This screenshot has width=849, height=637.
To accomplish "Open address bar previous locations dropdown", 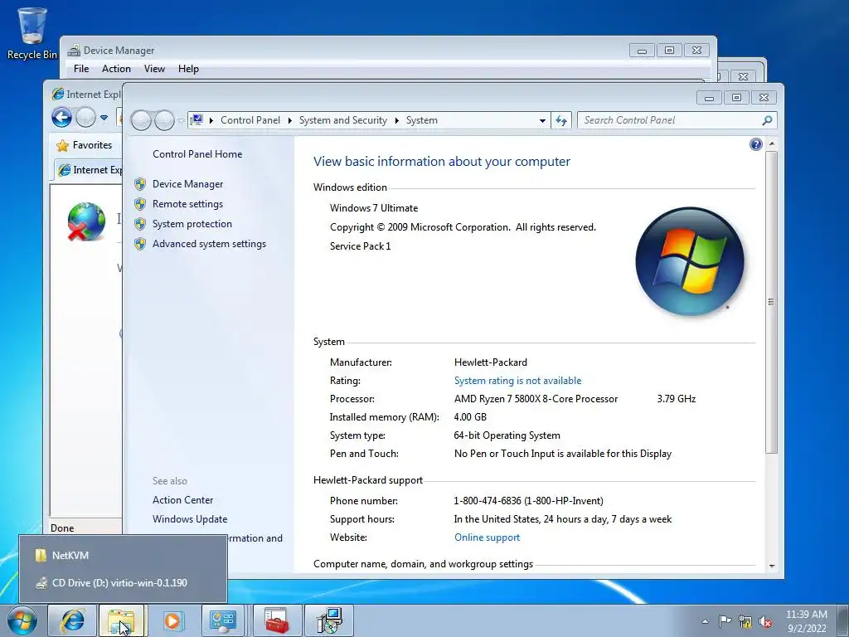I will click(x=542, y=121).
